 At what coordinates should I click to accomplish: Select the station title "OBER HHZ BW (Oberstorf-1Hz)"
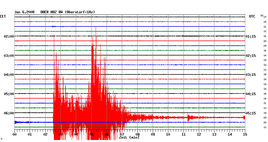pyautogui.click(x=67, y=12)
